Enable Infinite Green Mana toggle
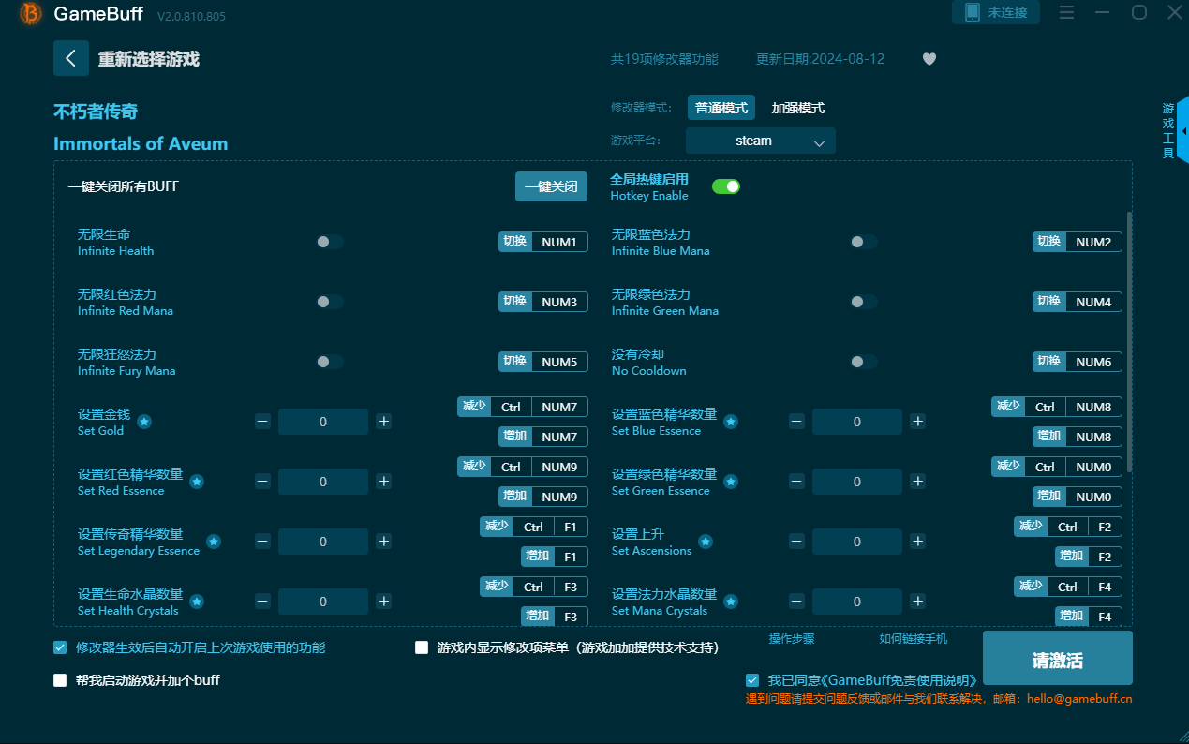Viewport: 1189px width, 744px height. coord(864,302)
